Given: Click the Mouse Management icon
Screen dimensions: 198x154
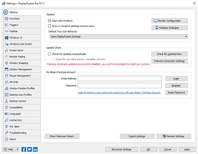Looking at the screenshot, I should tap(7, 76).
